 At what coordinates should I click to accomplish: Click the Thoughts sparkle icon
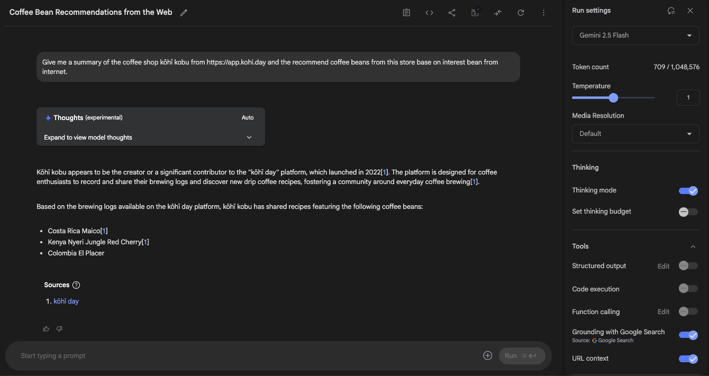tap(48, 118)
